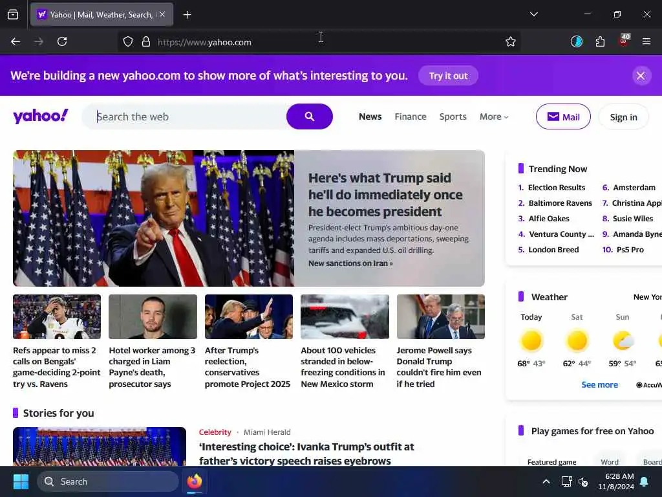Image resolution: width=662 pixels, height=497 pixels.
Task: Click the Try it out button
Action: point(448,76)
